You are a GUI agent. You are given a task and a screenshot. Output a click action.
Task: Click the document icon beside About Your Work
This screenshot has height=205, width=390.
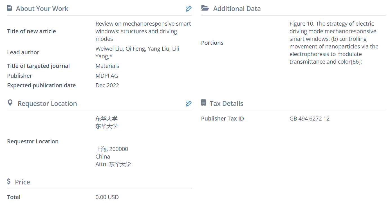tap(10, 8)
